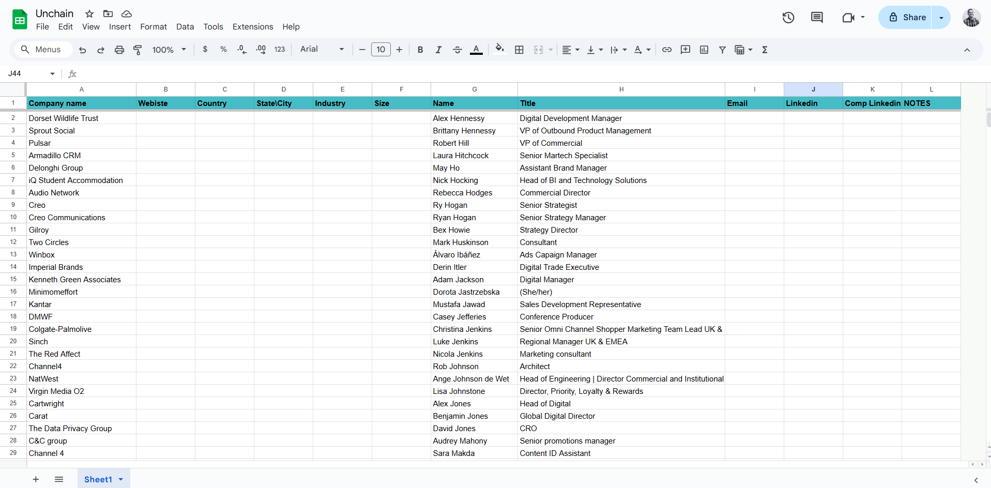The height and width of the screenshot is (488, 991).
Task: Click the meet camera icon
Action: 848,18
